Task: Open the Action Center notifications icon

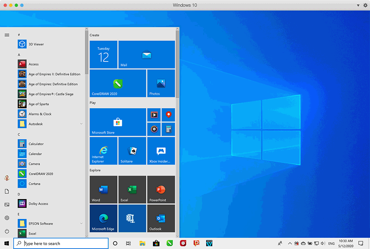Action: click(x=361, y=243)
